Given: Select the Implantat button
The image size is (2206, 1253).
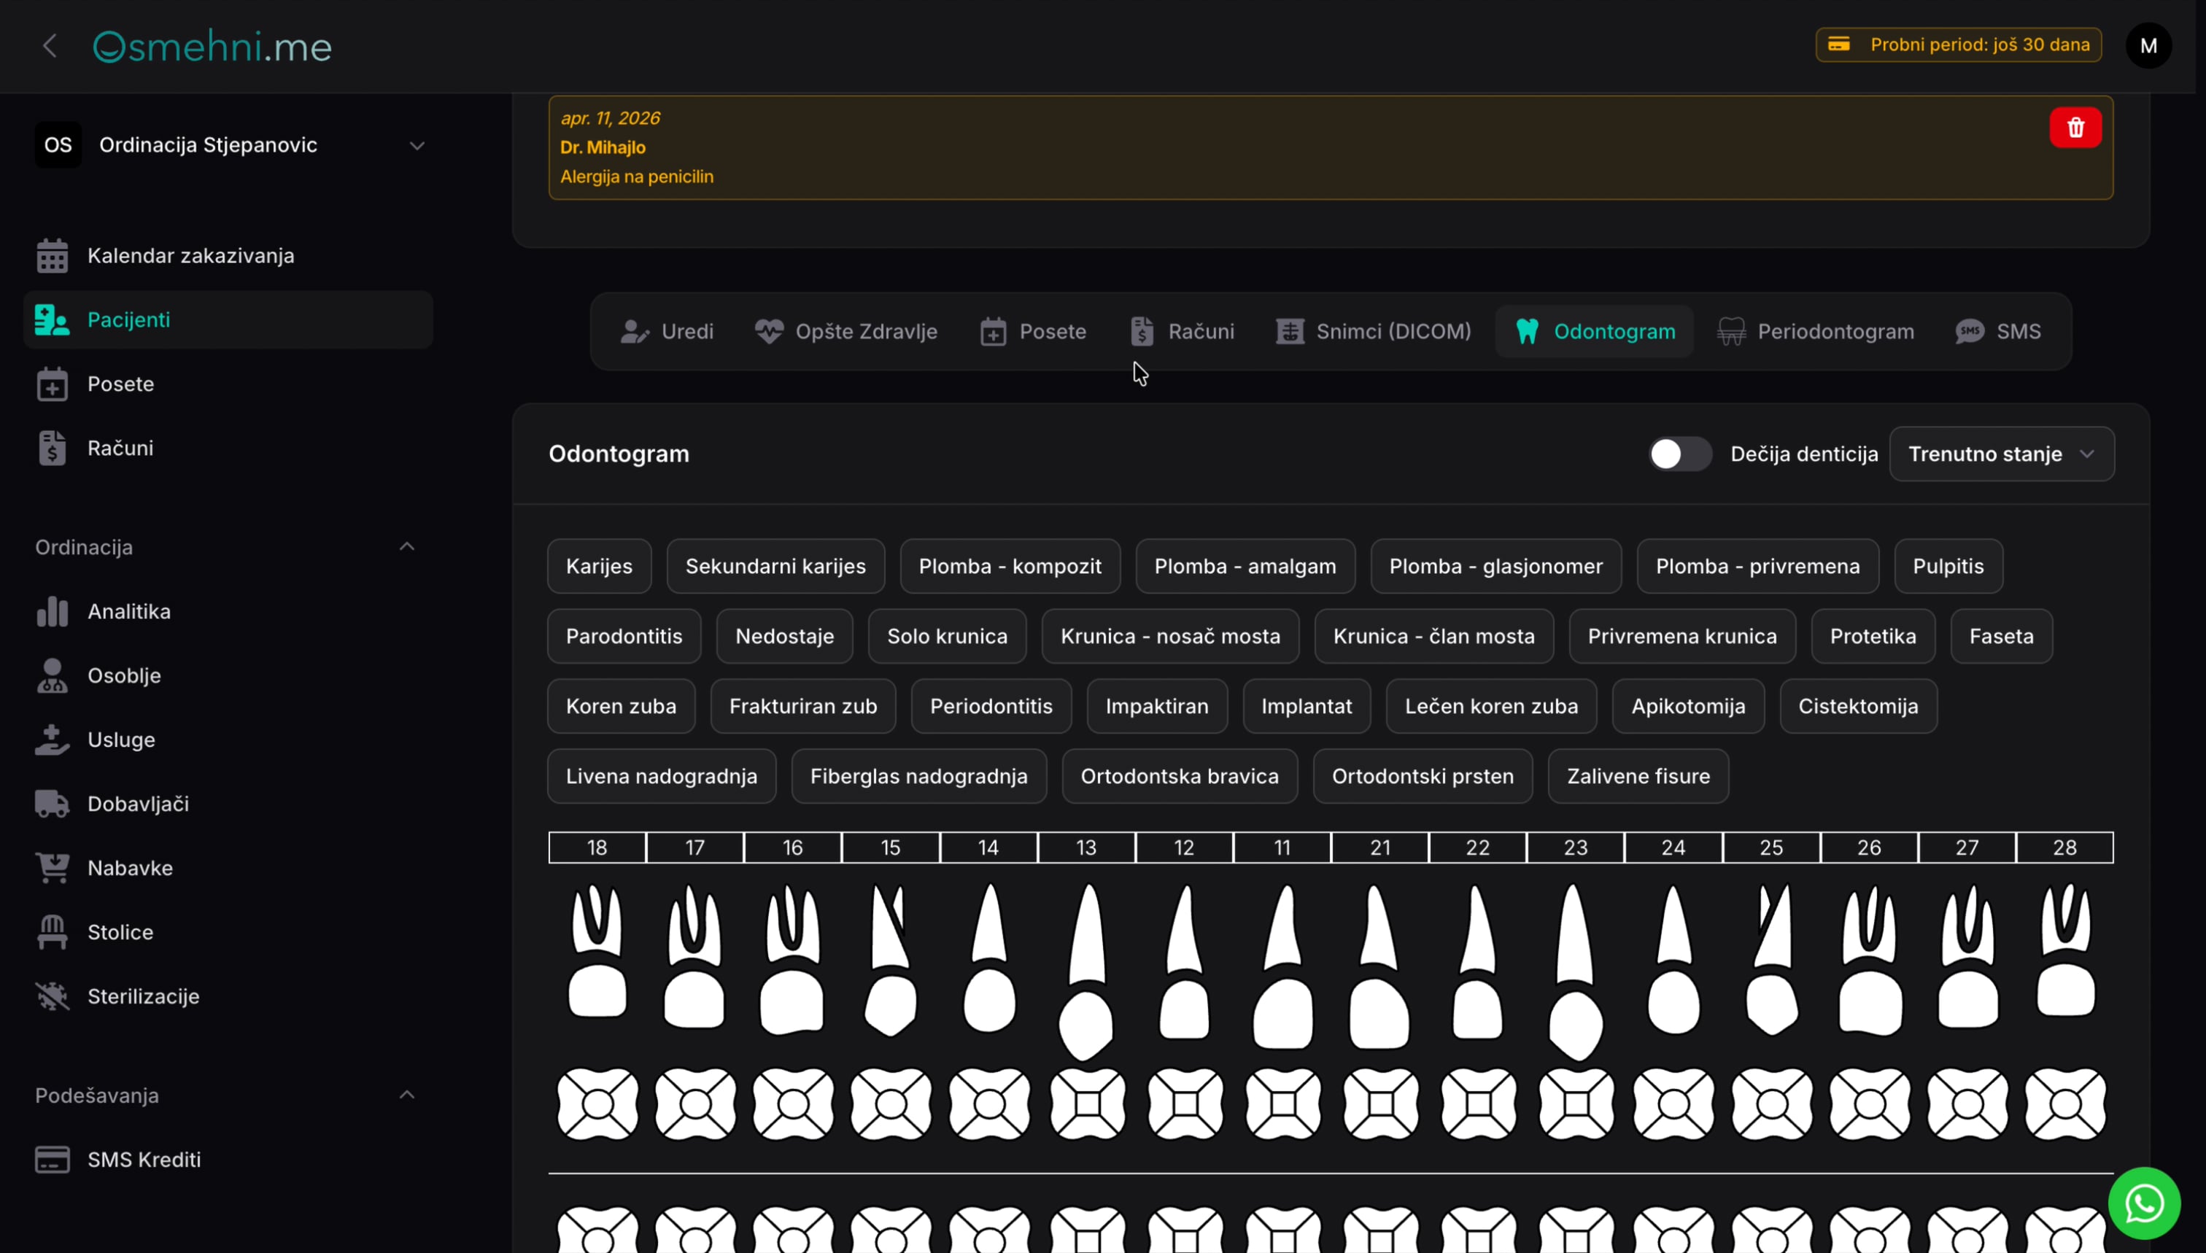Looking at the screenshot, I should tap(1307, 706).
